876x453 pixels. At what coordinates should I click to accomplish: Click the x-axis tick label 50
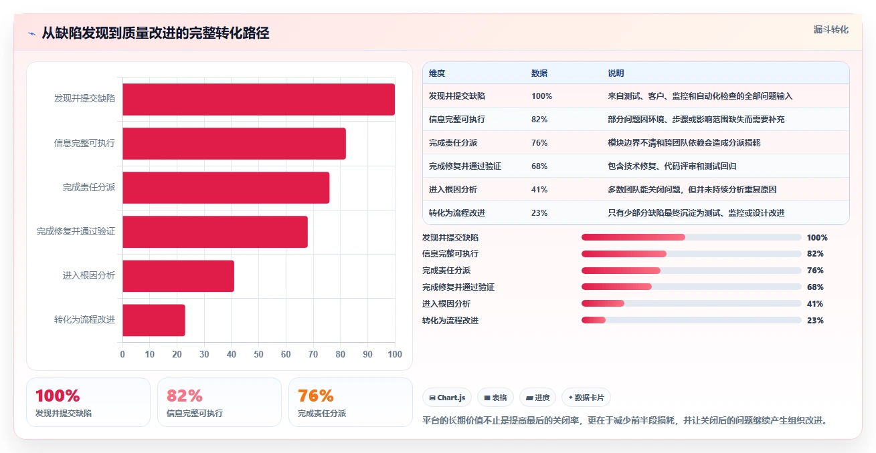258,354
